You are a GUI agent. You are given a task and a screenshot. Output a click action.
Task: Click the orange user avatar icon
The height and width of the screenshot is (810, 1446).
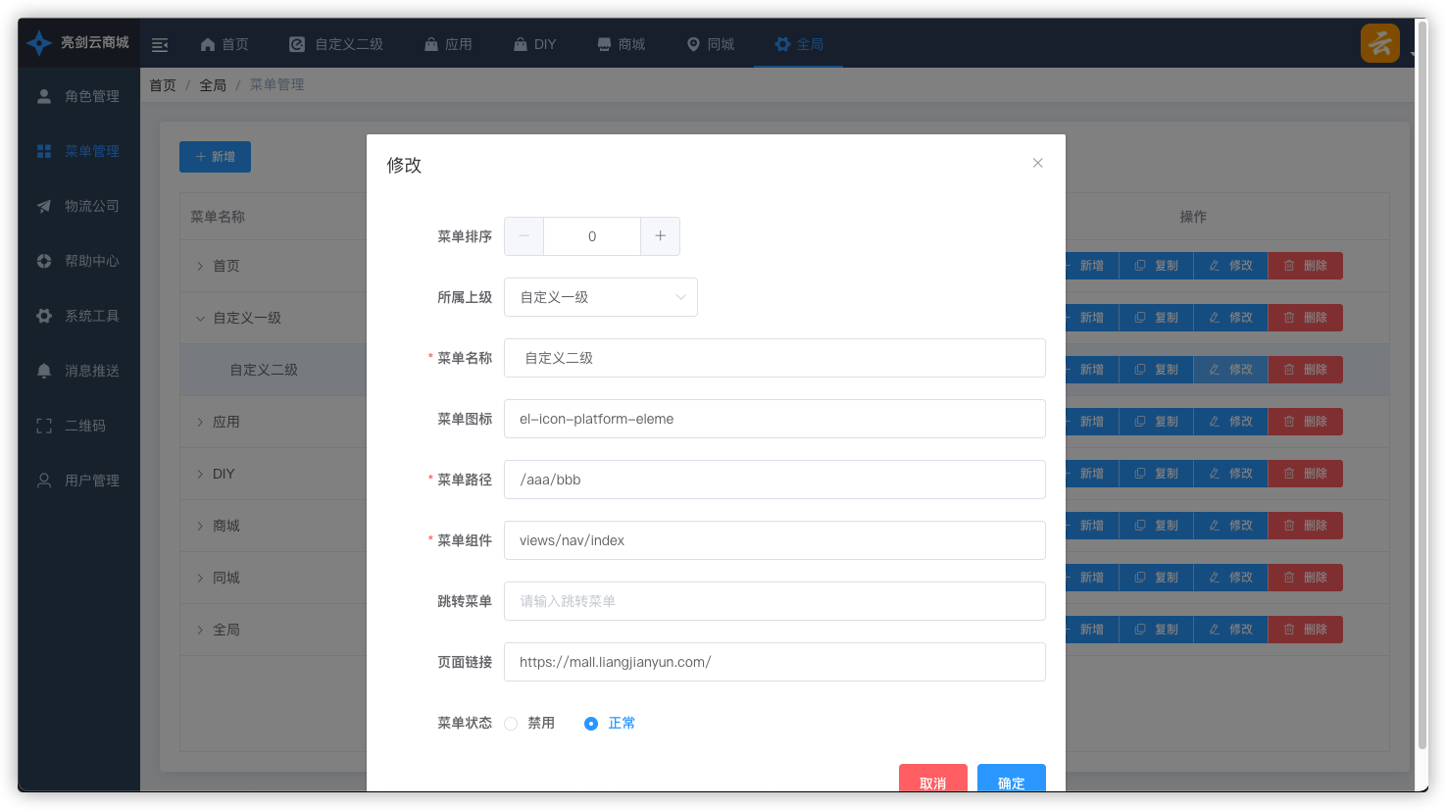[x=1380, y=43]
